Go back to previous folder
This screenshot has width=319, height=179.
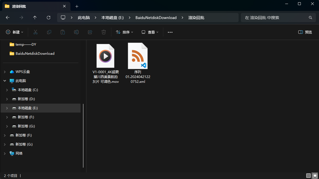pos(8,18)
